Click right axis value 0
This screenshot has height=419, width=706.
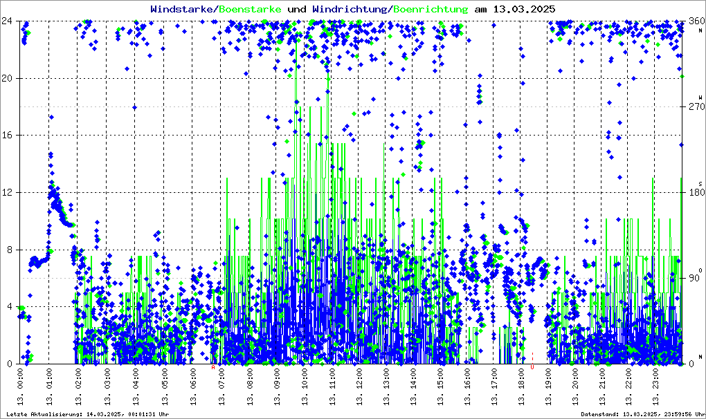pyautogui.click(x=691, y=364)
